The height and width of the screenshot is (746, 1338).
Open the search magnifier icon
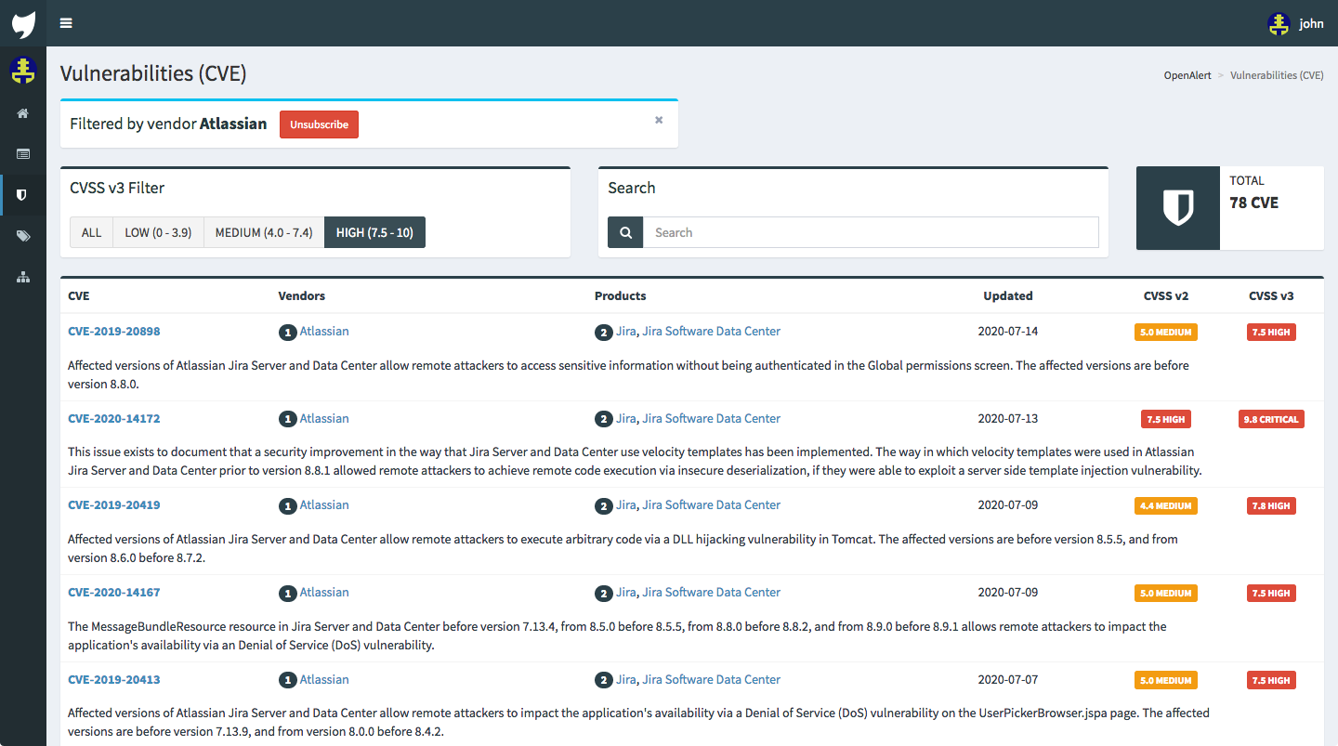pos(624,232)
